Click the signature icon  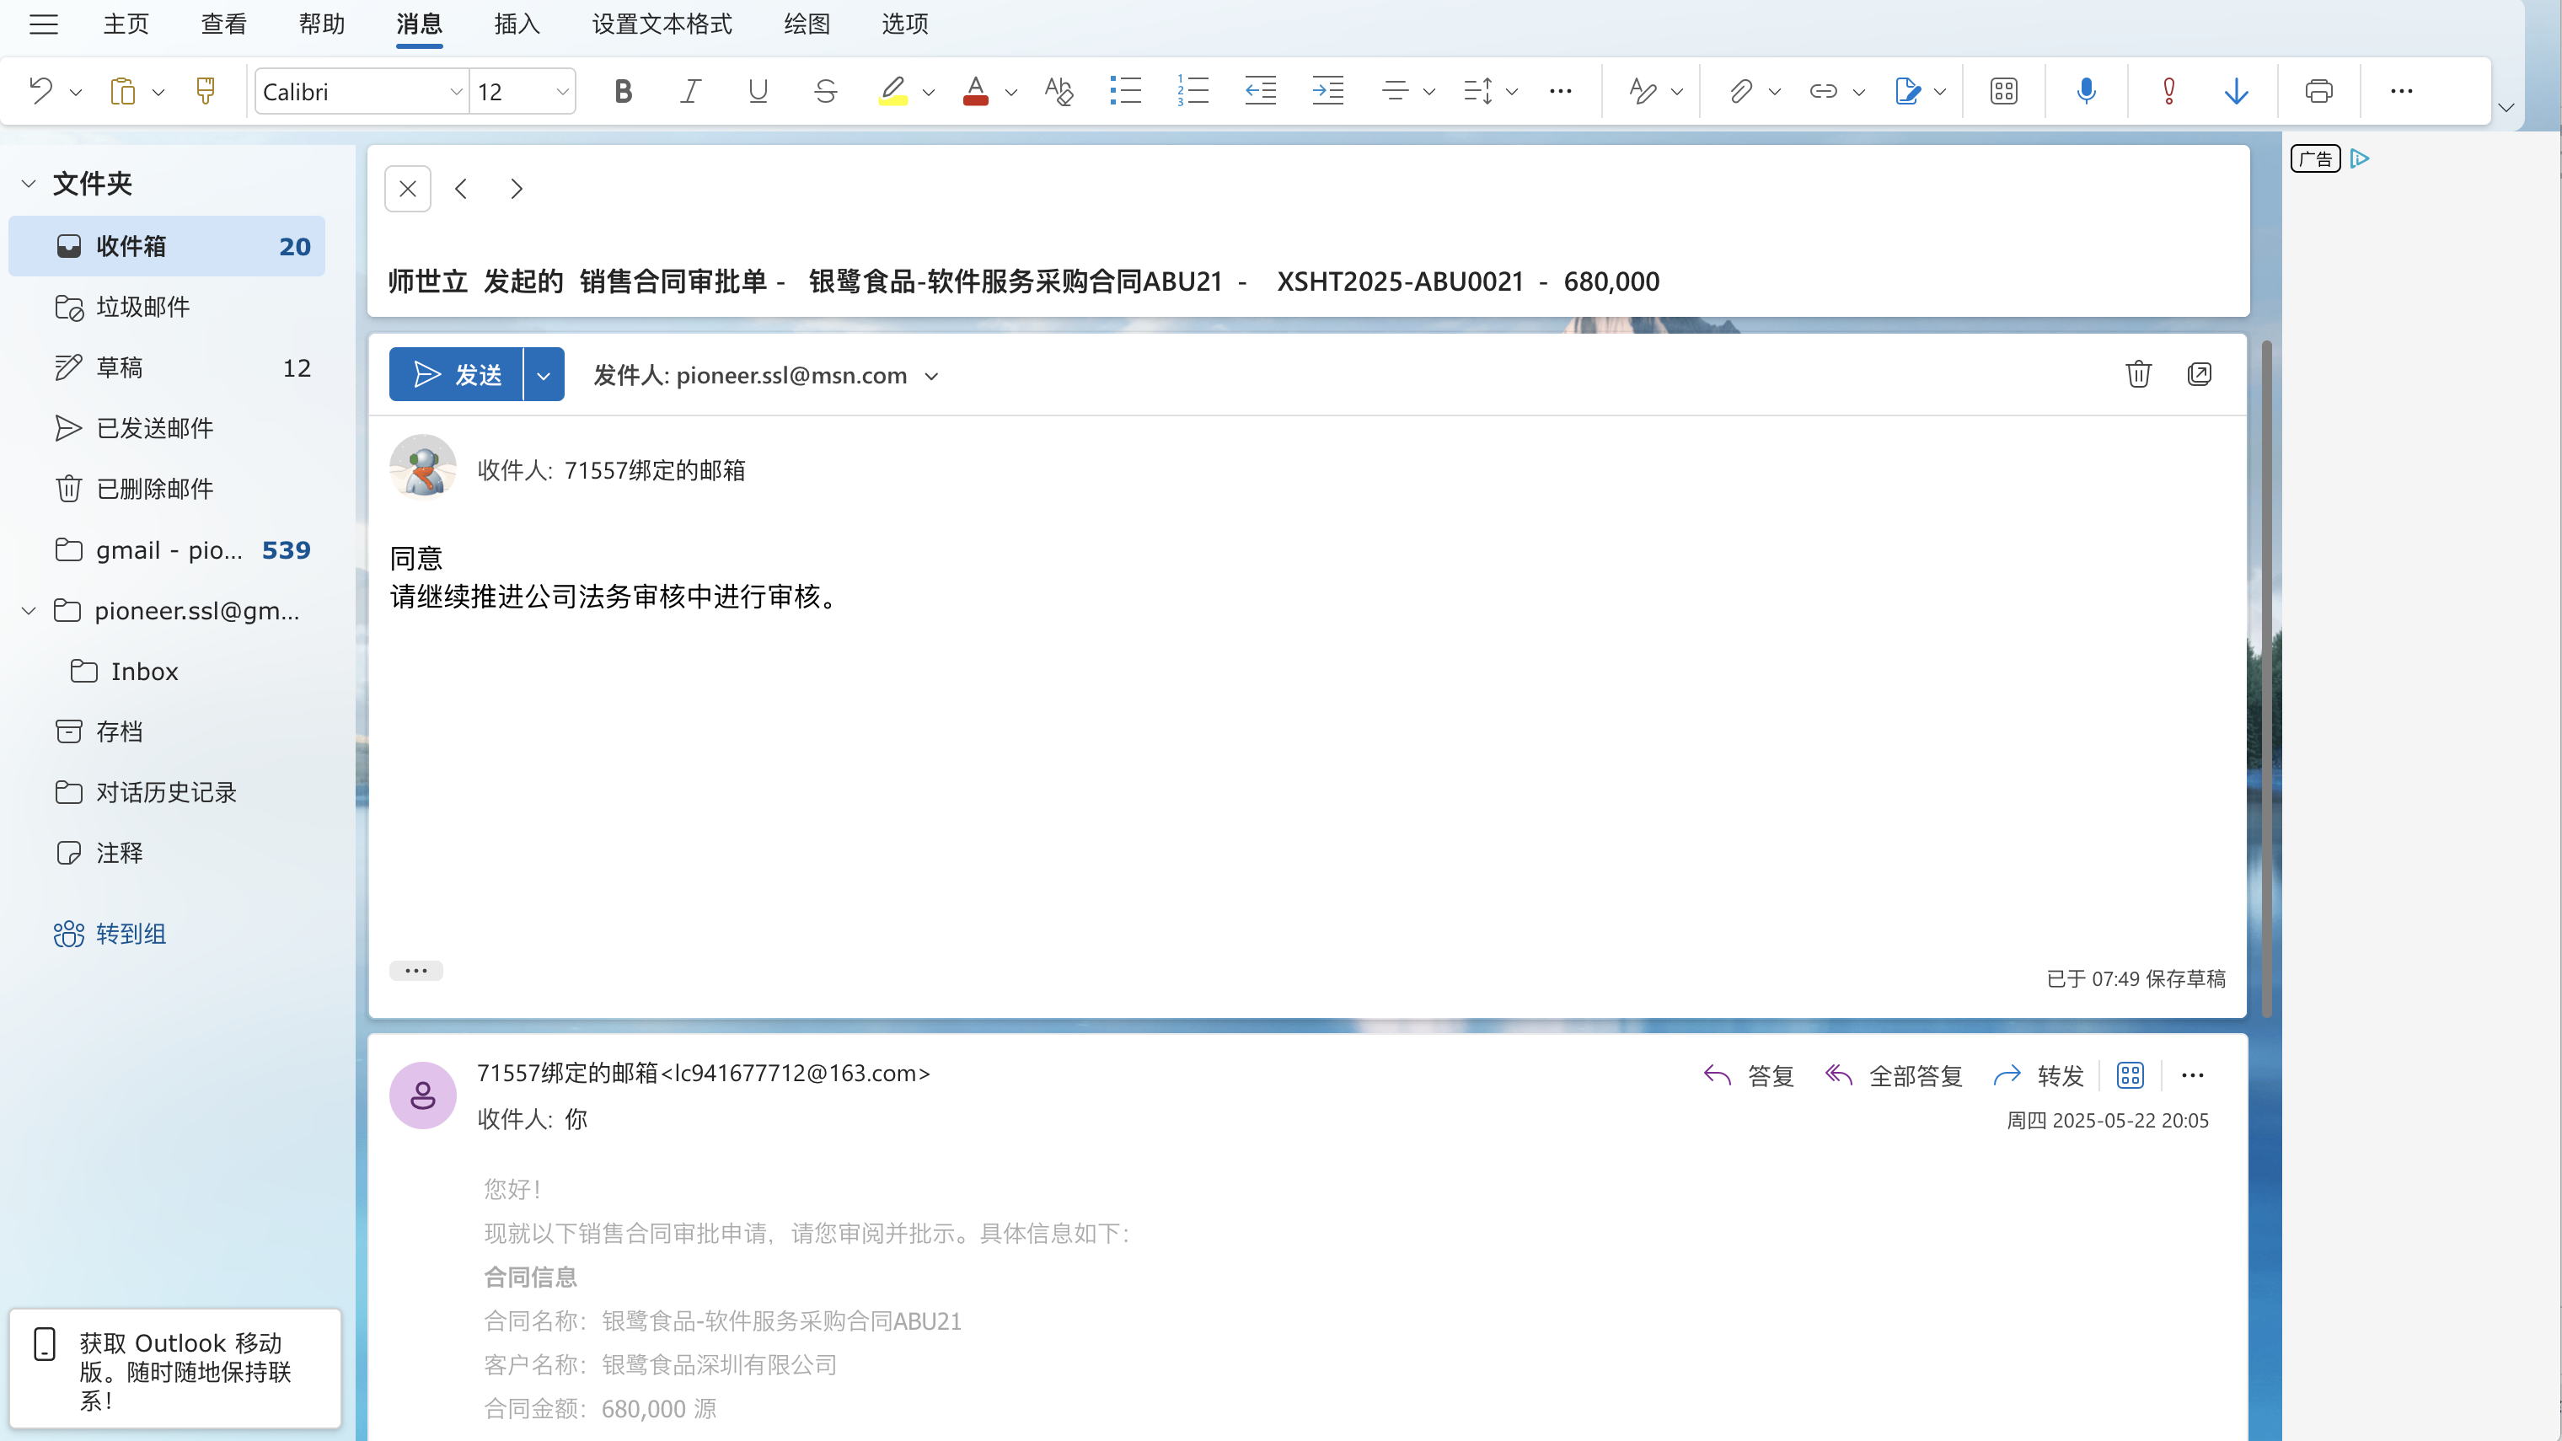1907,92
